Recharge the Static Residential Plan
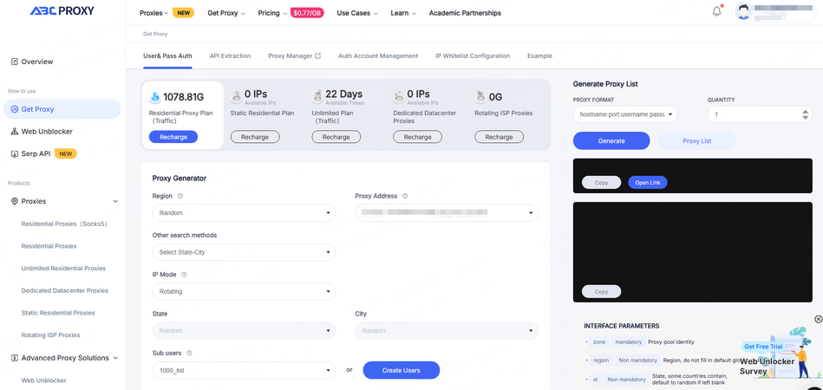Viewport: 823px width, 390px height. (x=255, y=137)
